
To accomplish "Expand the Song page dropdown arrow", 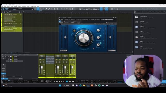I will coord(151,9).
